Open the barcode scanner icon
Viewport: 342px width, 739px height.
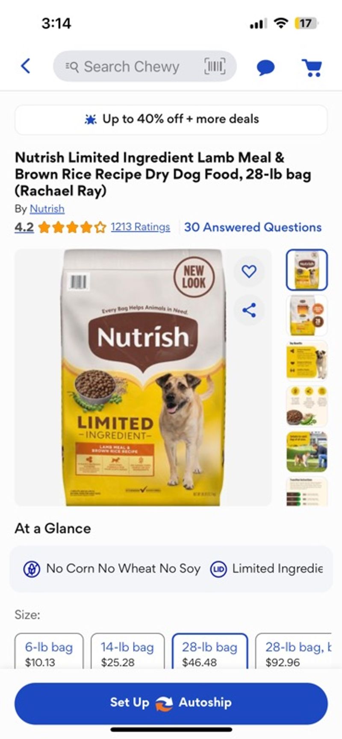[x=214, y=66]
